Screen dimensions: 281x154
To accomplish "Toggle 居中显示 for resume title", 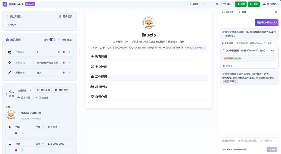I will [x=66, y=16].
